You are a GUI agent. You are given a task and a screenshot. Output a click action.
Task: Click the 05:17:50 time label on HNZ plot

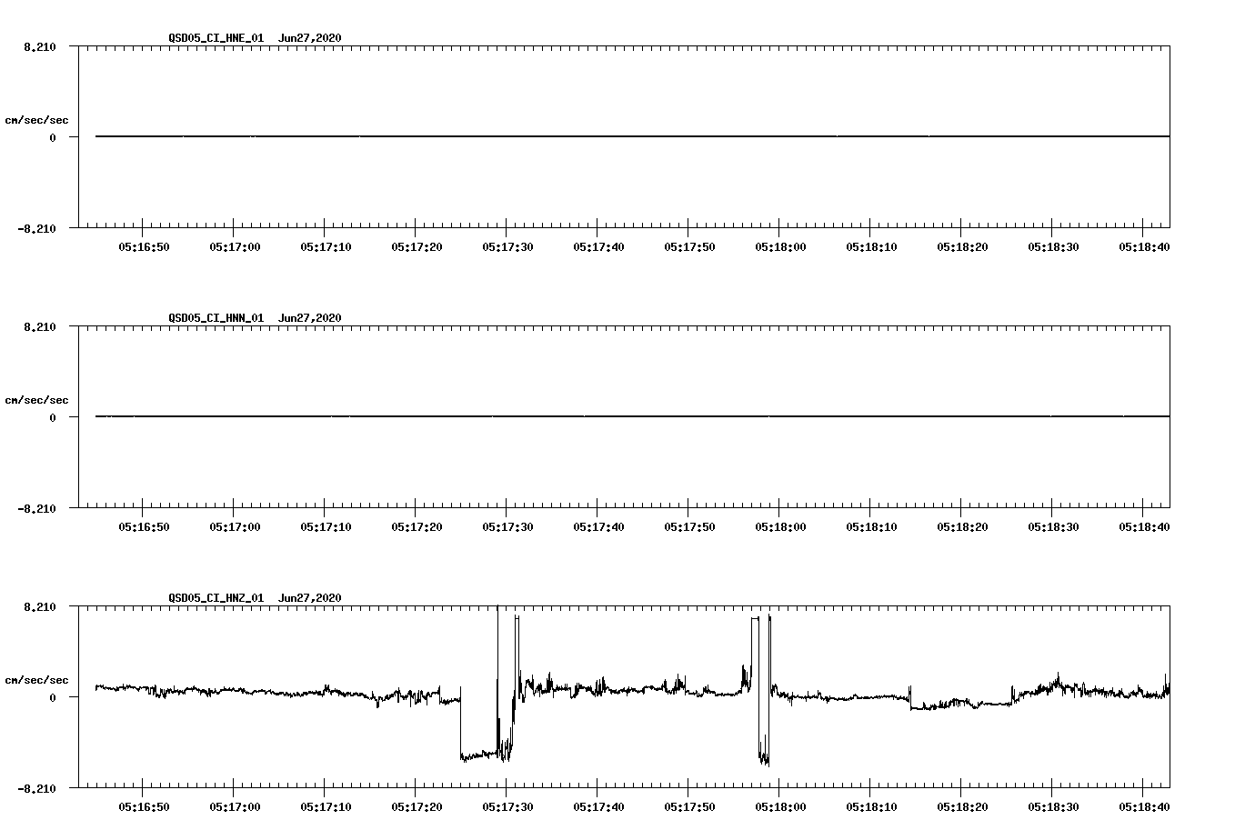pos(689,807)
